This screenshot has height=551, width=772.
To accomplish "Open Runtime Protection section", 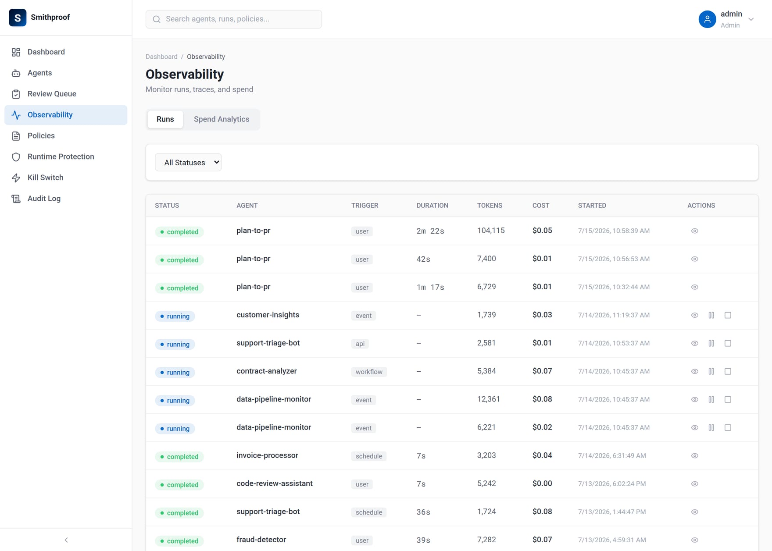I will 66,157.
